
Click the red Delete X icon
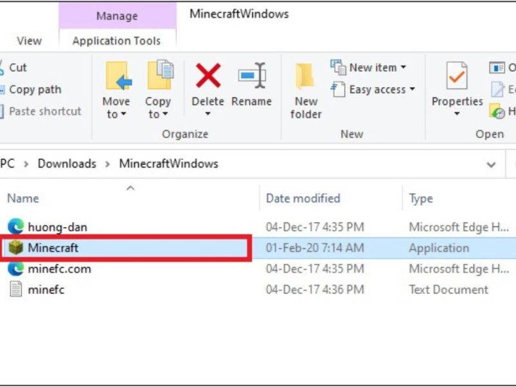tap(208, 75)
